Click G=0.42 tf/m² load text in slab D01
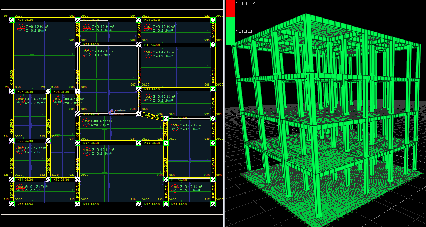426x227 pixels. (37, 27)
